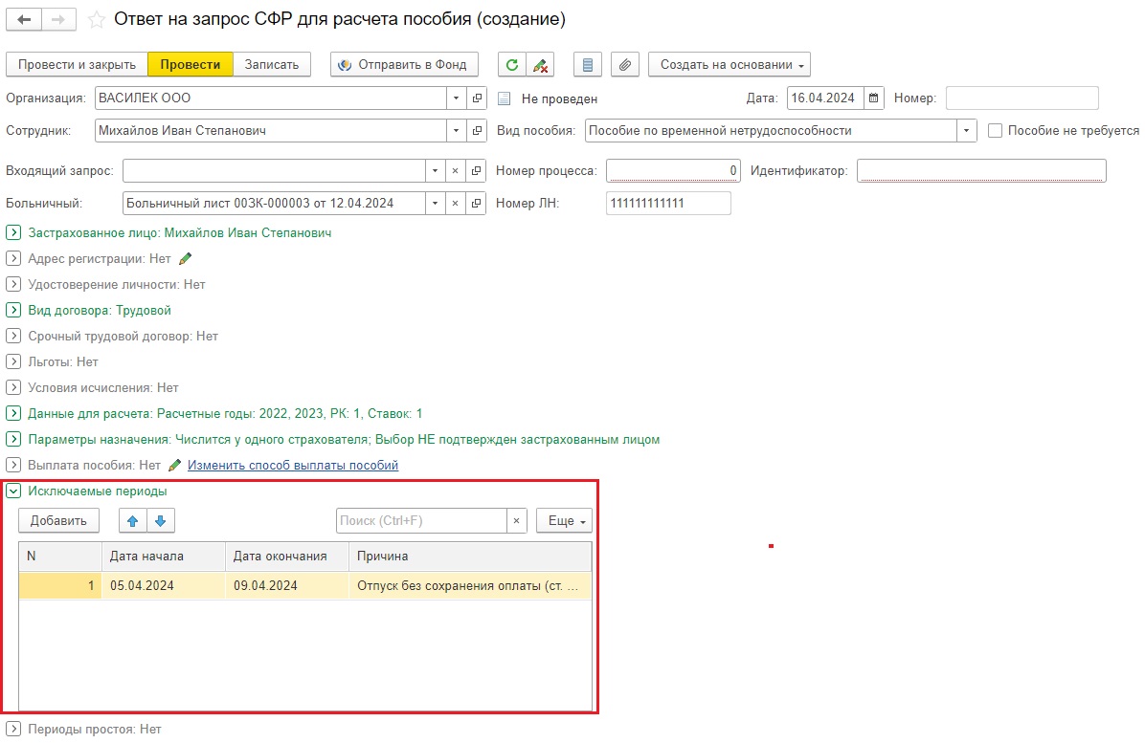Open the Изменить способ выплаты пособий link
The height and width of the screenshot is (743, 1145).
[x=293, y=465]
